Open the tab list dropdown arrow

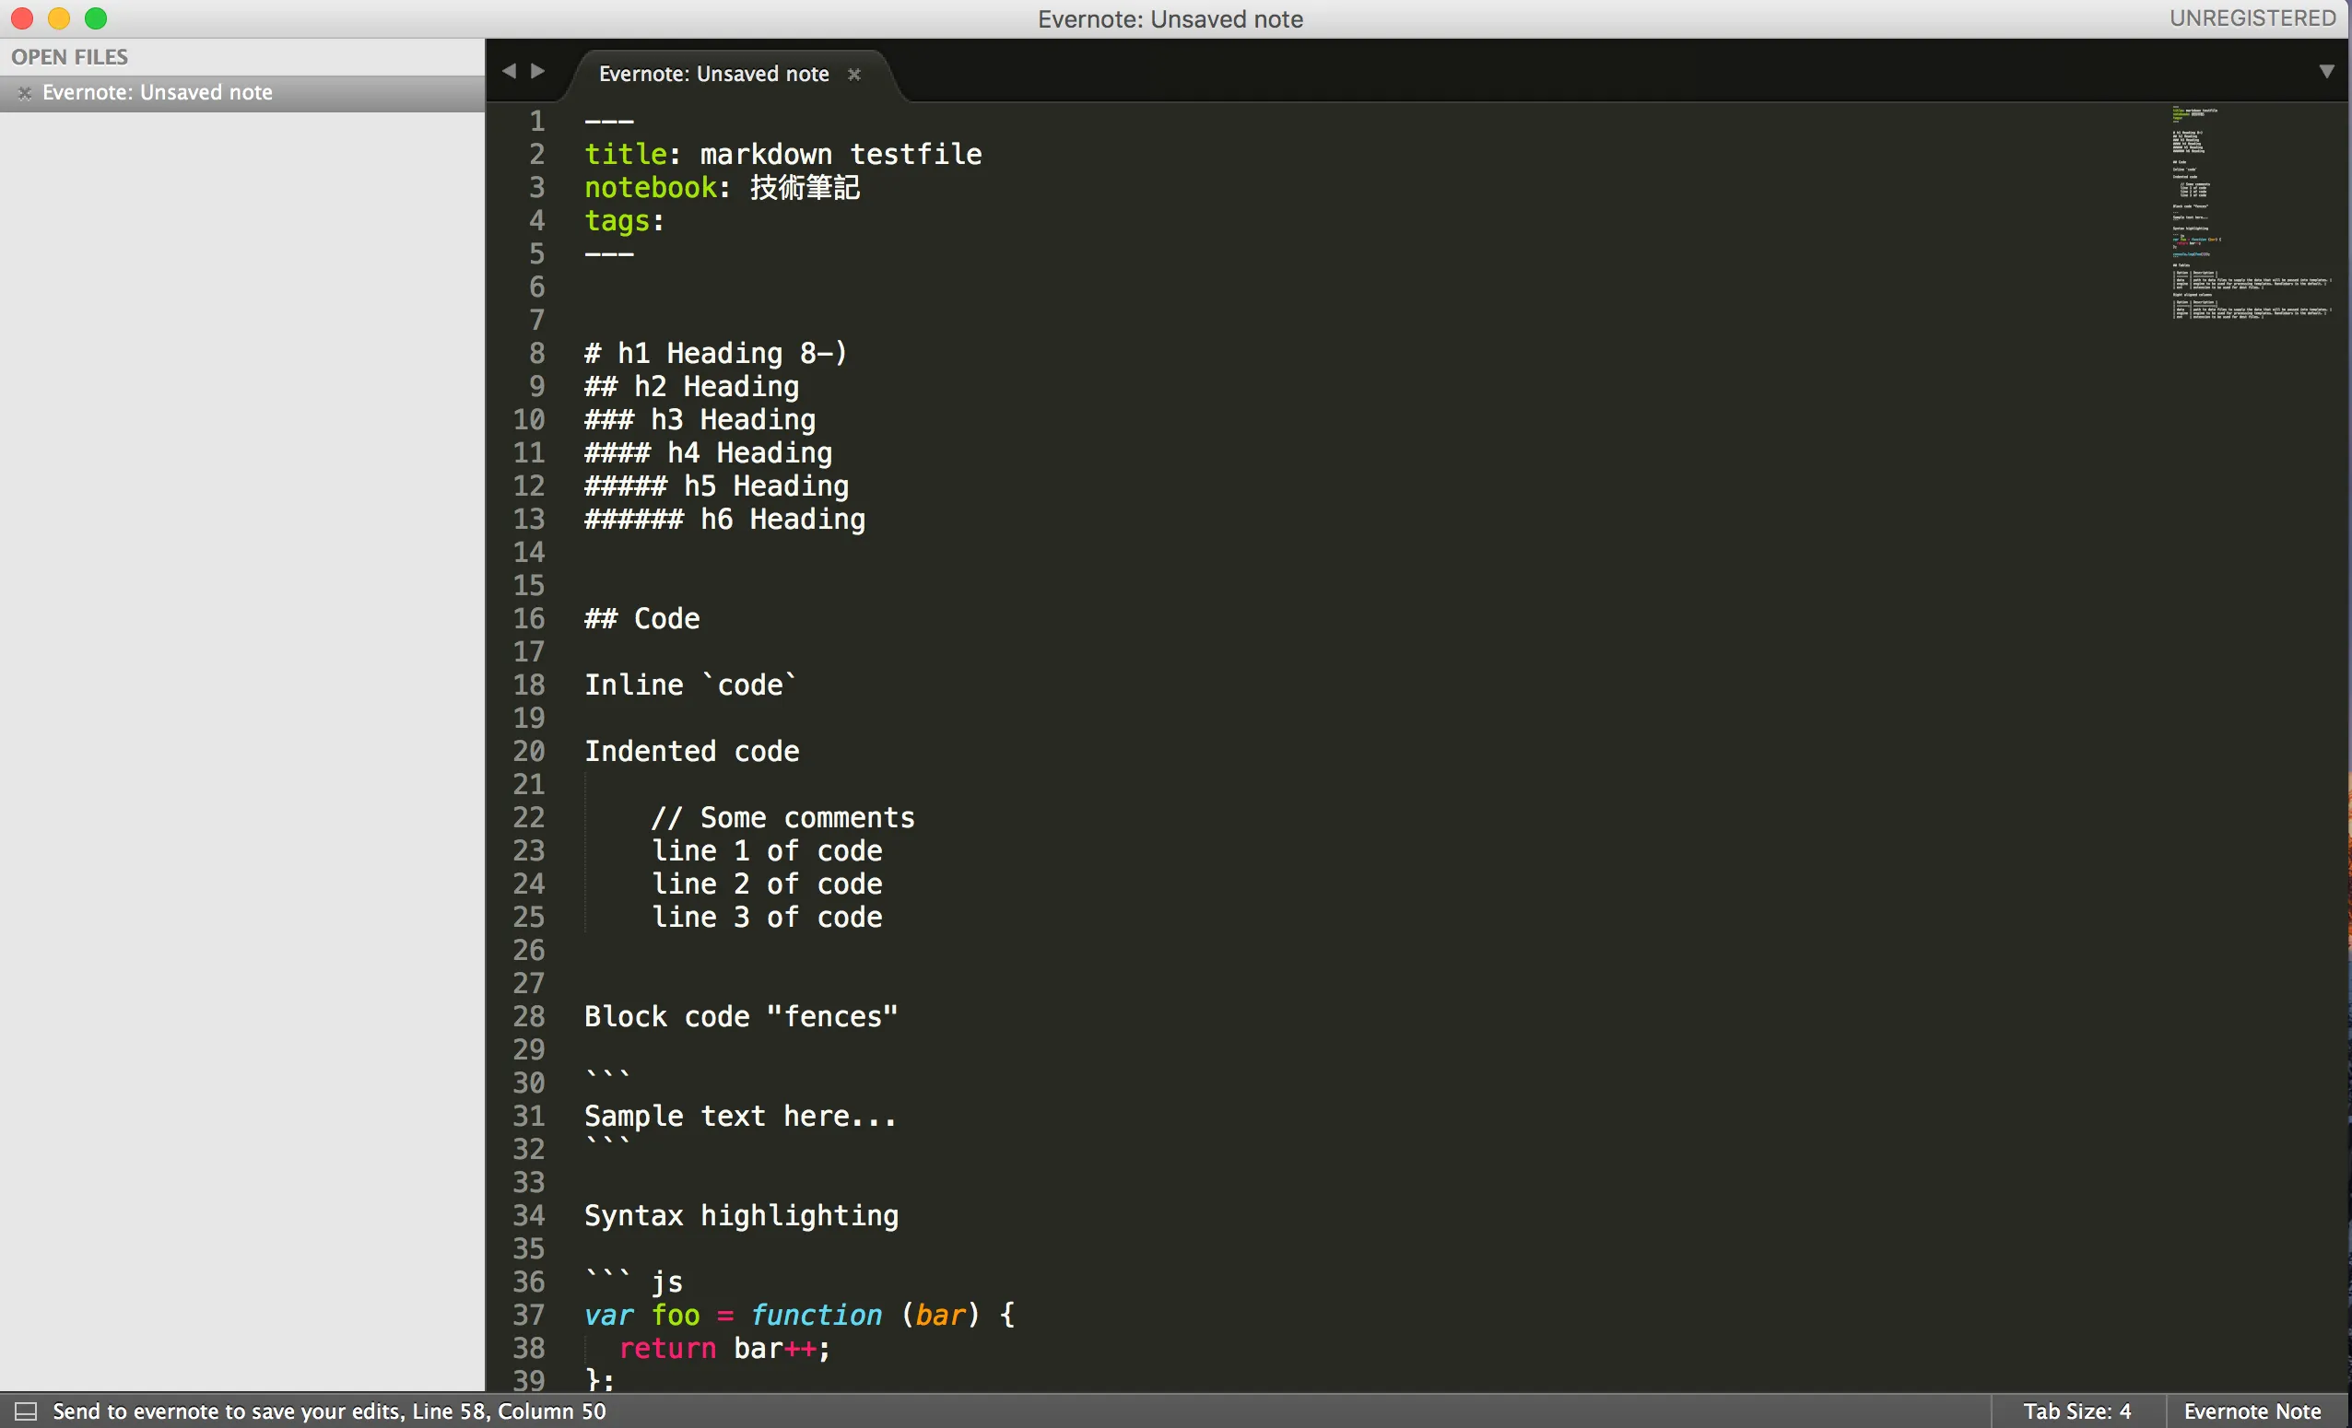pos(2326,72)
